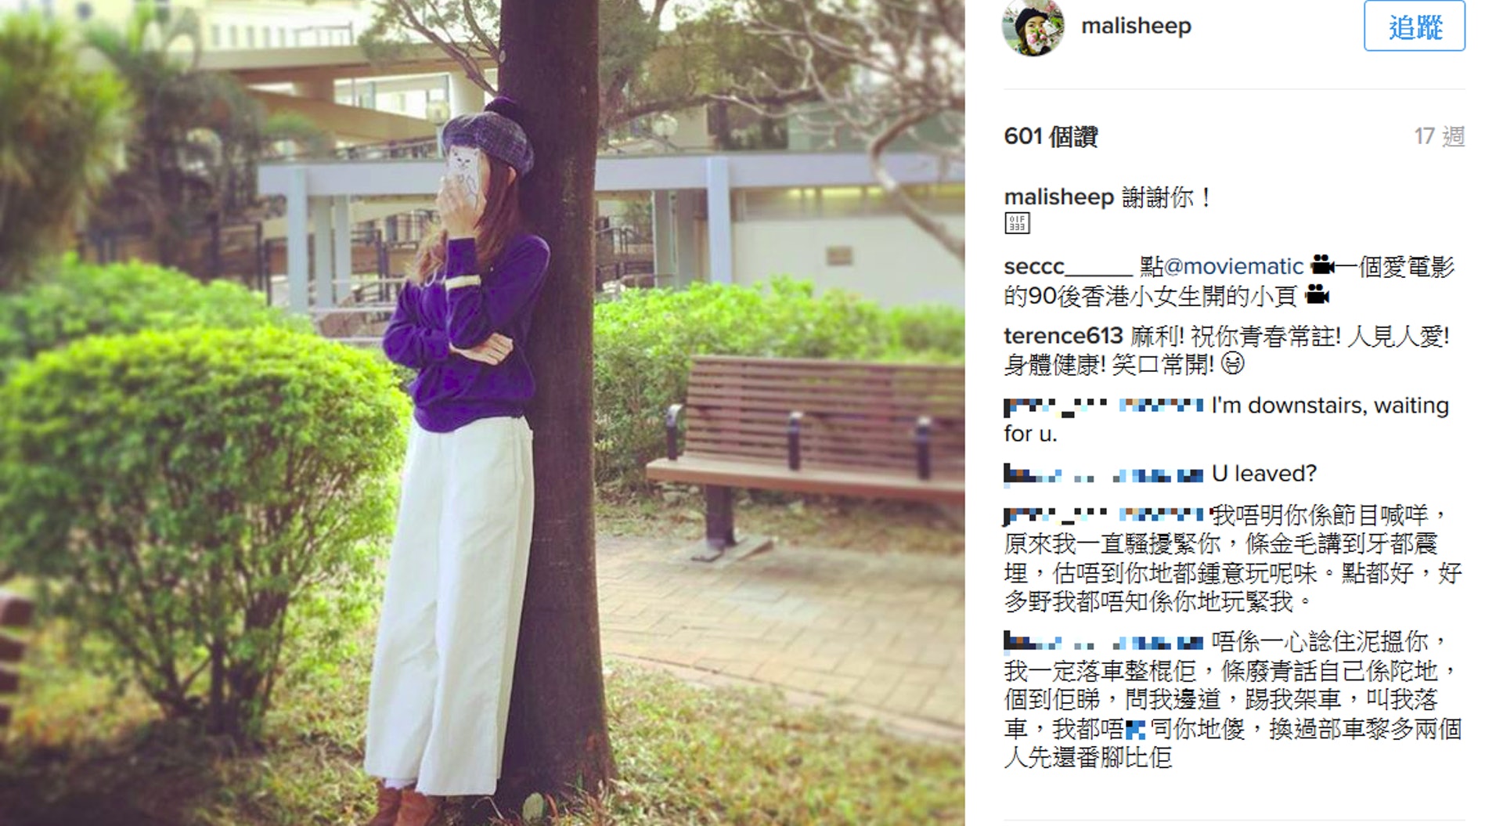Click the camera emoji after 小頁
Image resolution: width=1503 pixels, height=826 pixels.
point(1317,295)
